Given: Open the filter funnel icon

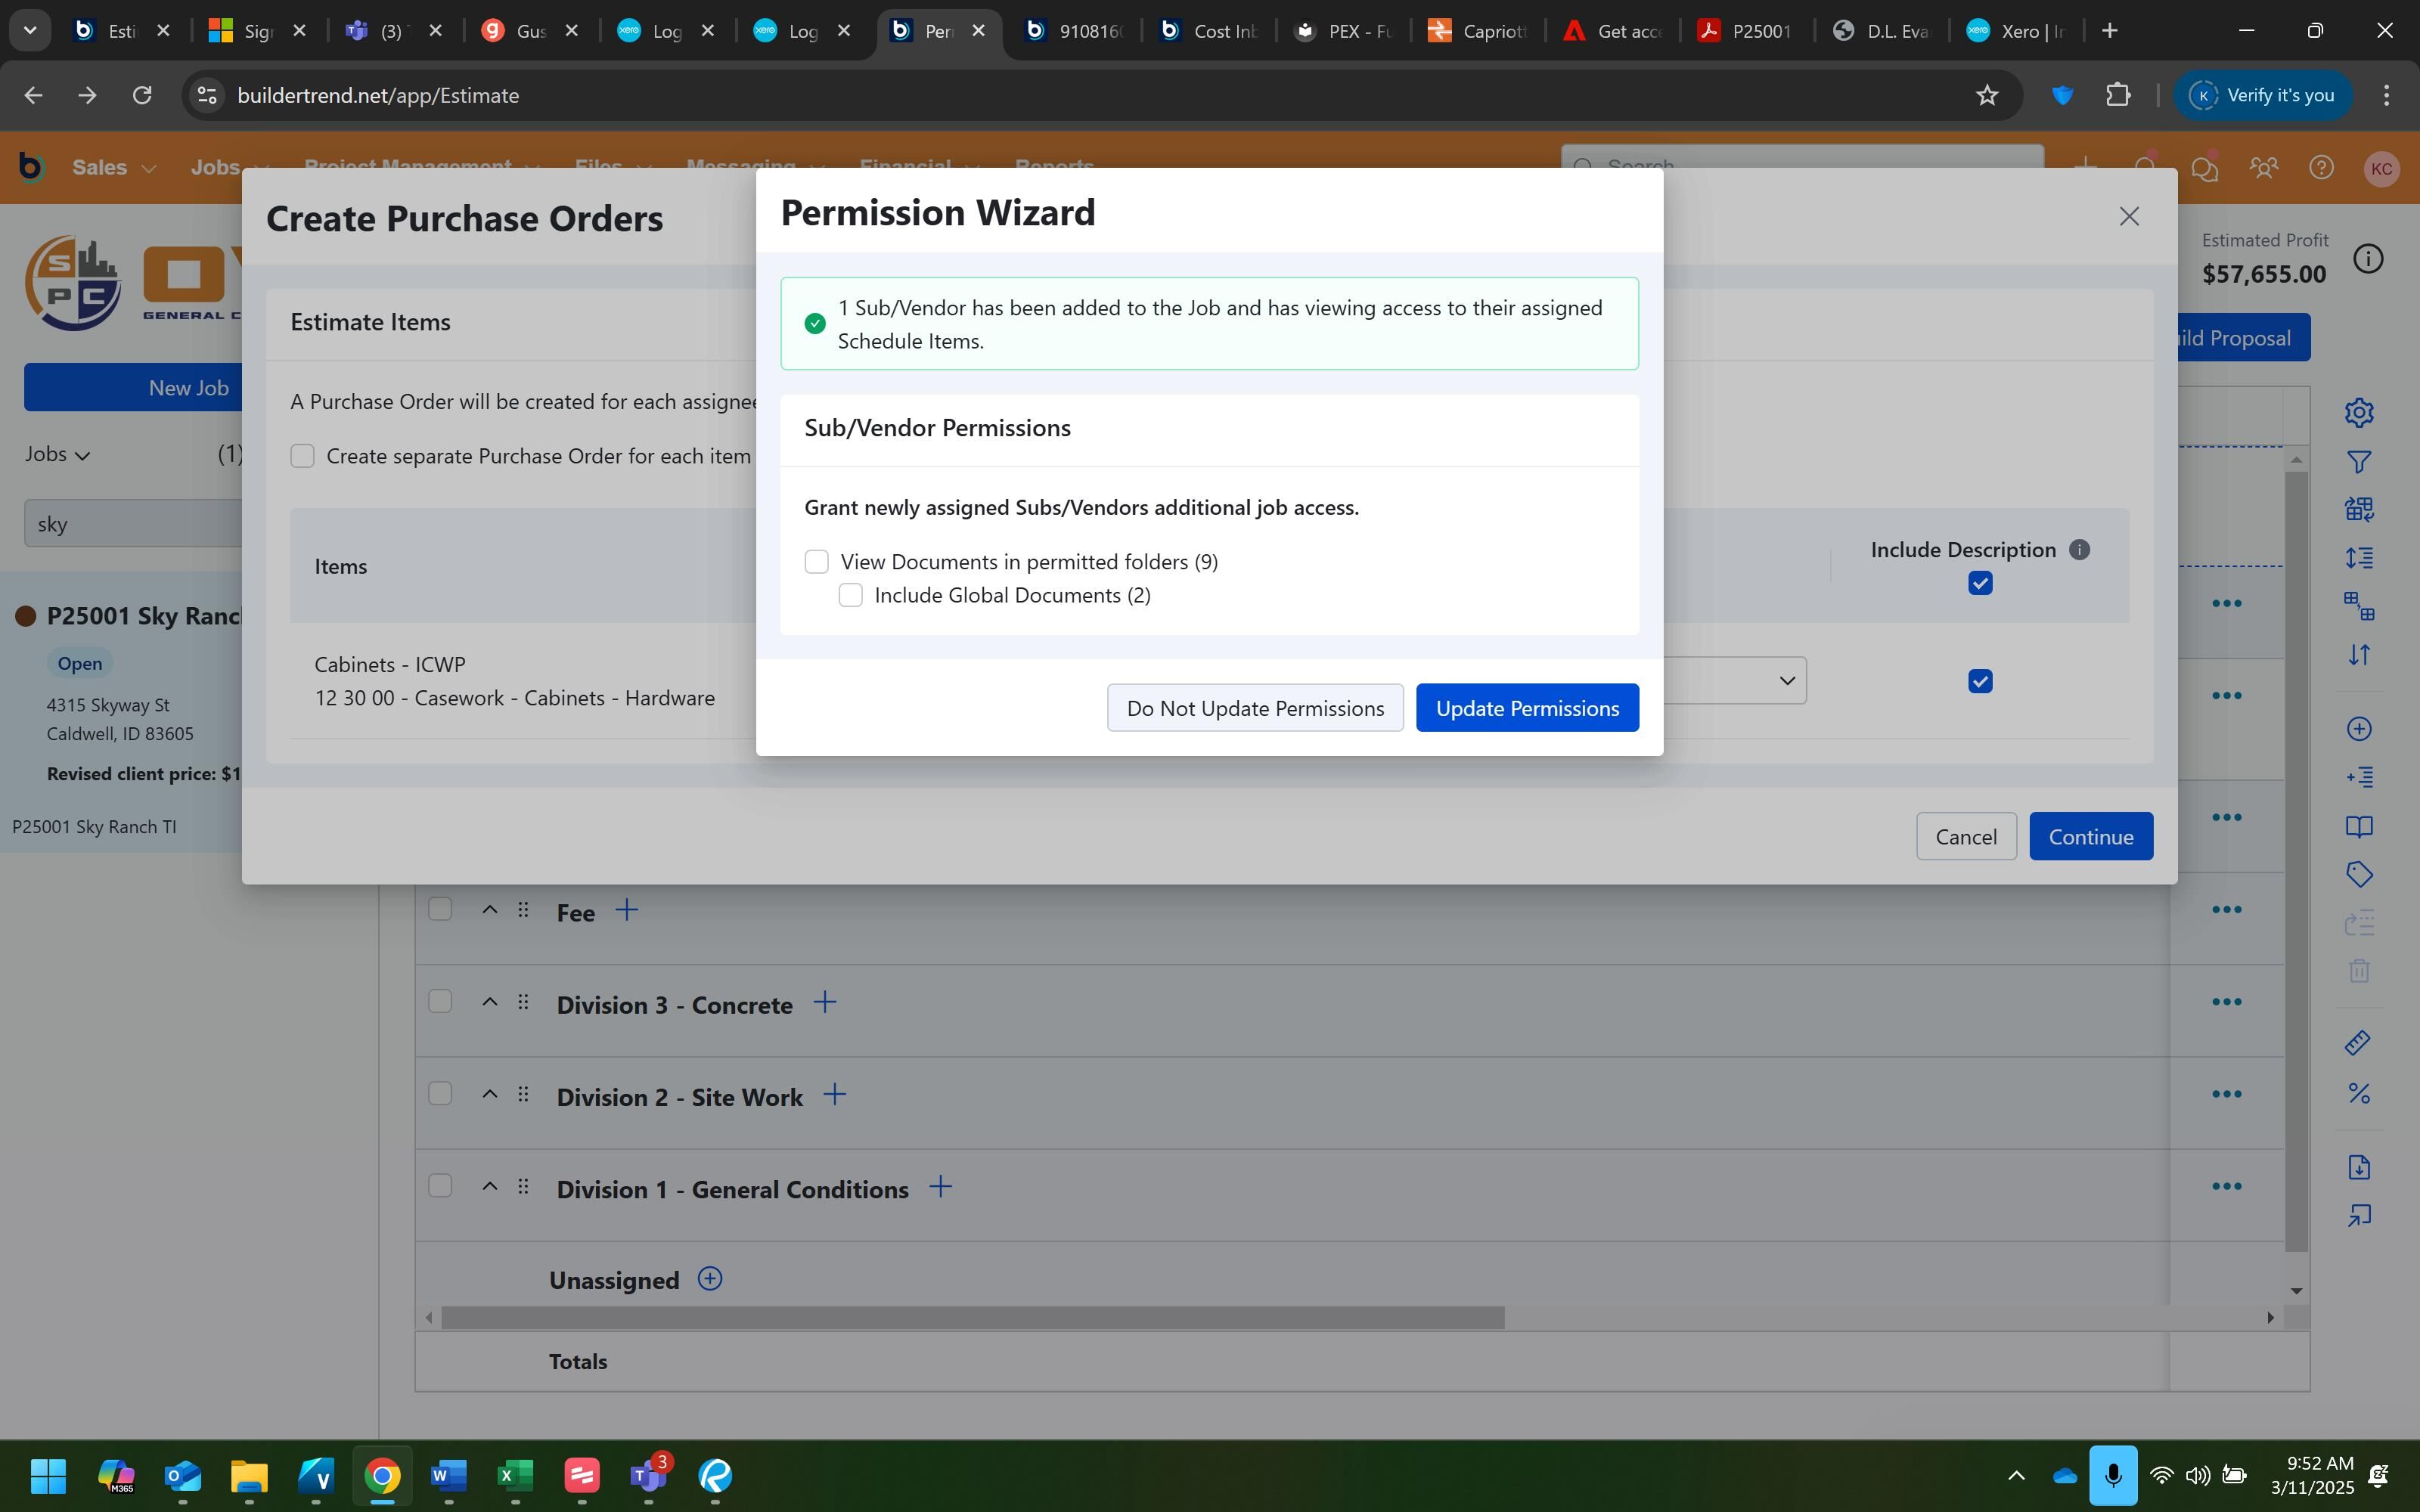Looking at the screenshot, I should [x=2359, y=462].
